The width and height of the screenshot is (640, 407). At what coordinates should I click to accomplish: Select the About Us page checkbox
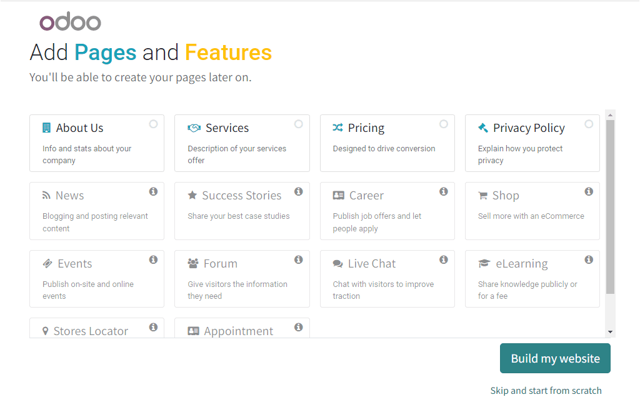[x=153, y=124]
